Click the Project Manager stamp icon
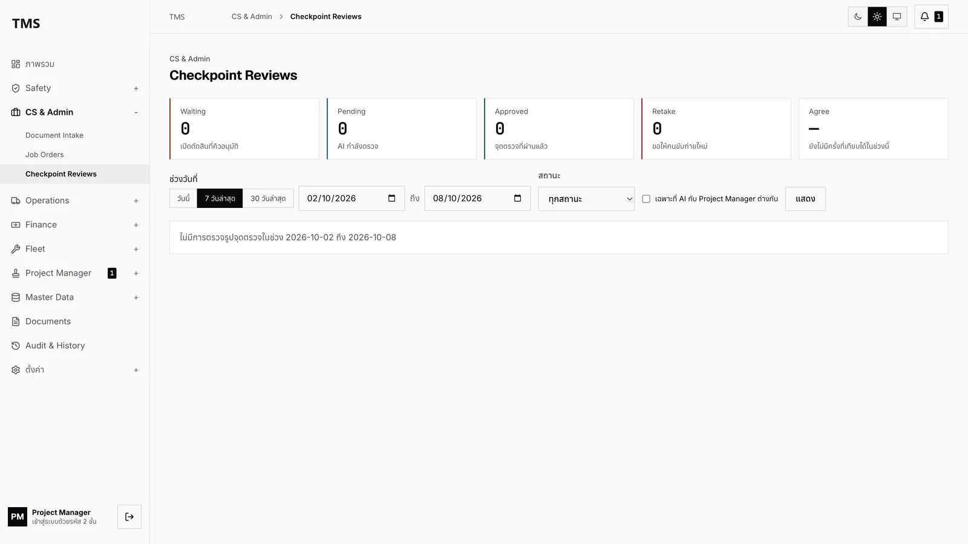 pyautogui.click(x=16, y=273)
